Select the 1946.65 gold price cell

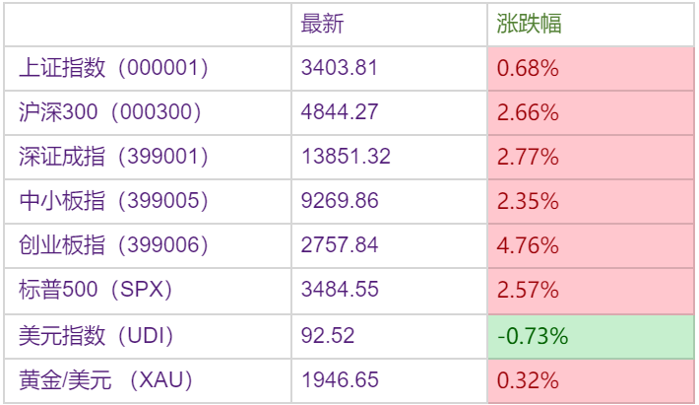(x=340, y=379)
